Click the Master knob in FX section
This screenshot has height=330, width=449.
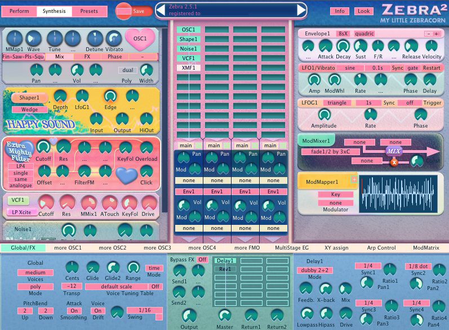[x=225, y=316]
